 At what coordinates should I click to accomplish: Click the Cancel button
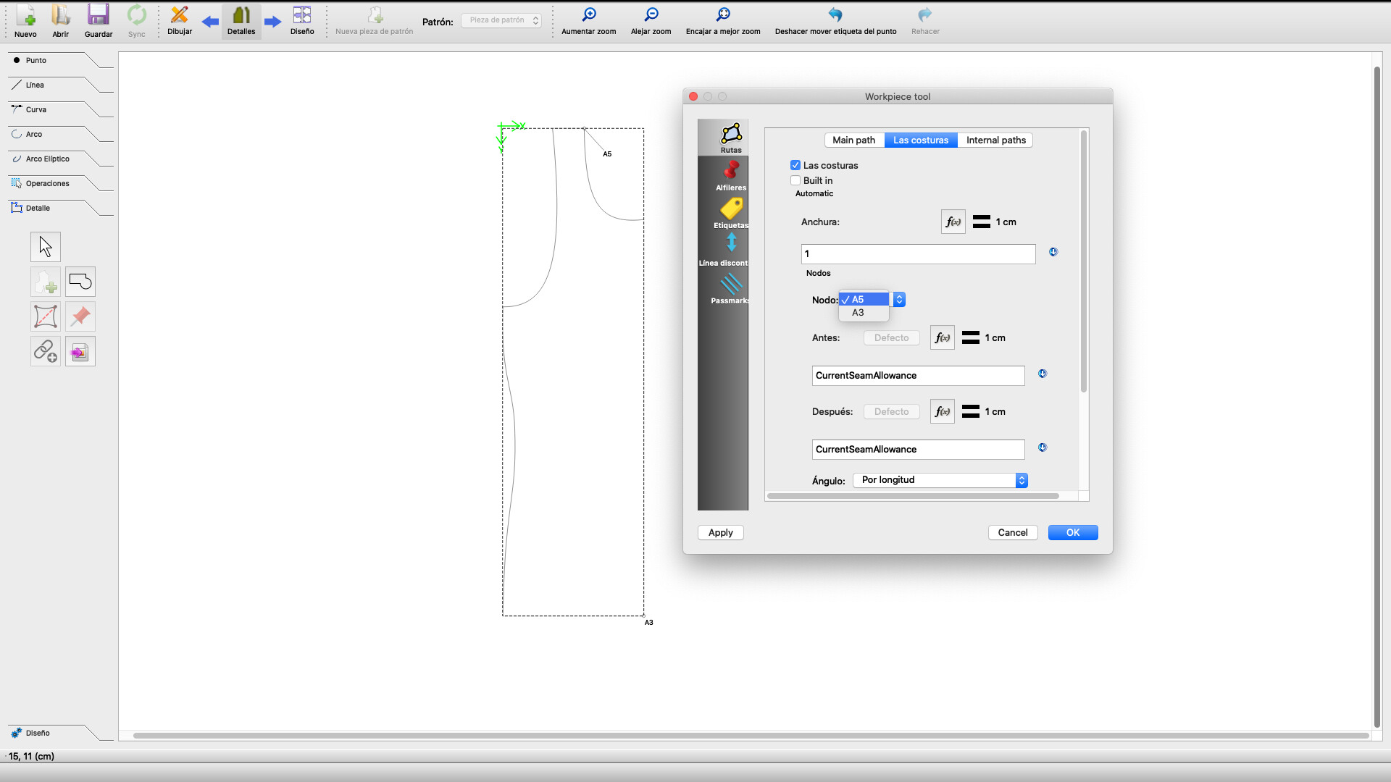point(1012,533)
